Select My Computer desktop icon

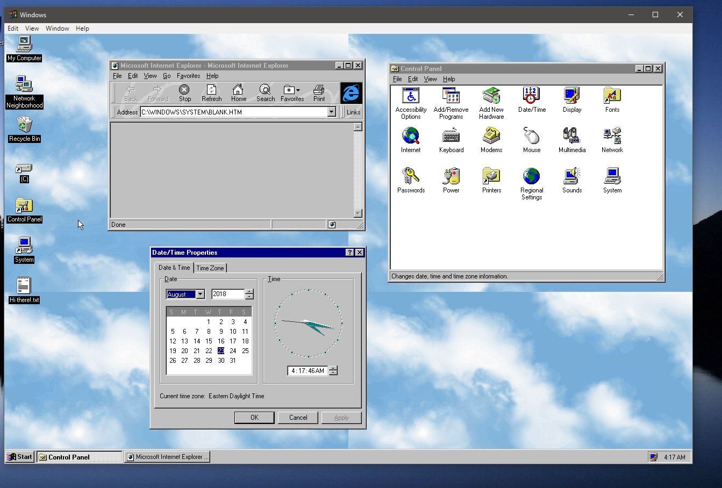[x=24, y=48]
